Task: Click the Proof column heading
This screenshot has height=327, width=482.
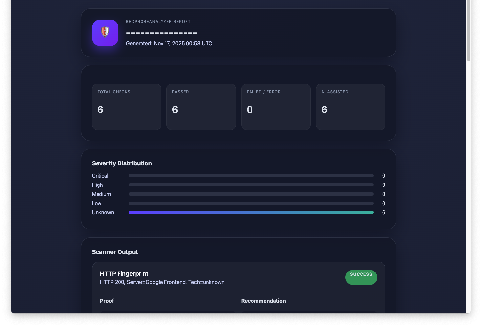Action: click(107, 301)
